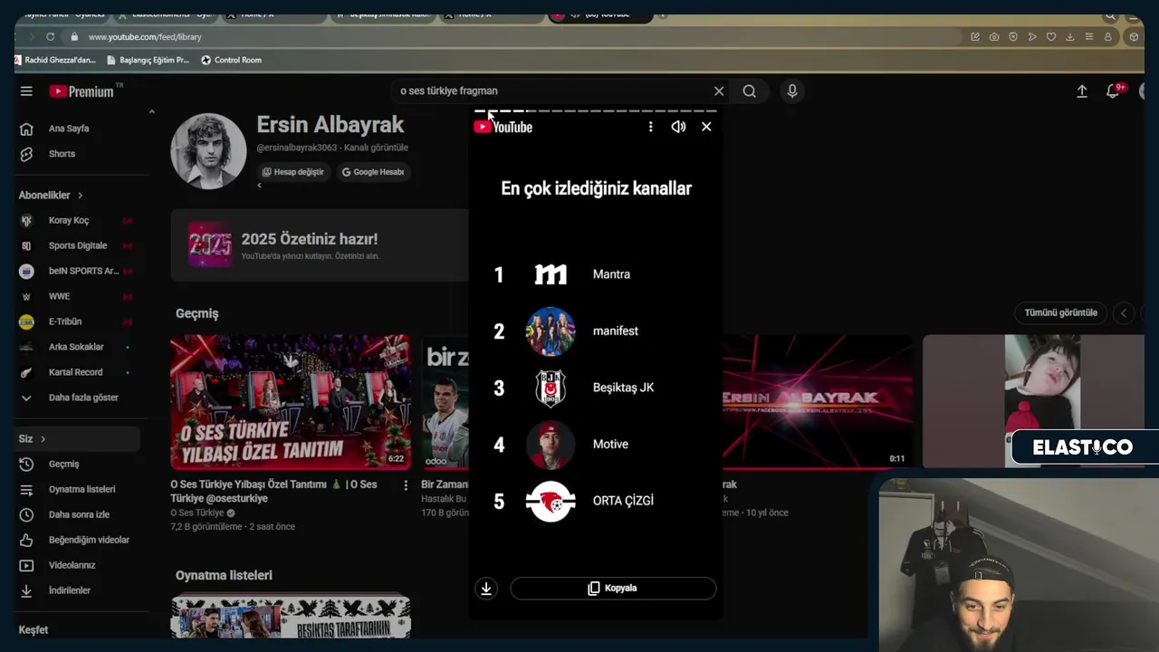Mute the recap popup sound
1159x652 pixels.
(678, 127)
